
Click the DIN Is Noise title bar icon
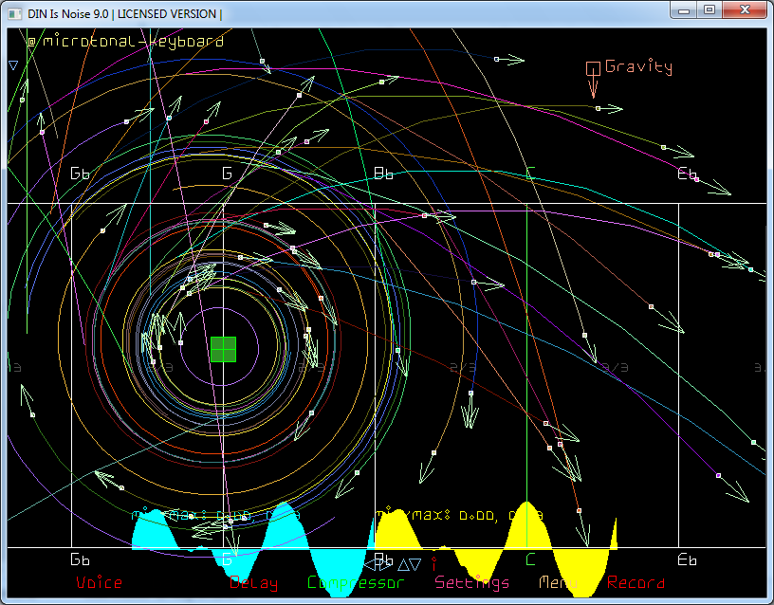tap(14, 13)
